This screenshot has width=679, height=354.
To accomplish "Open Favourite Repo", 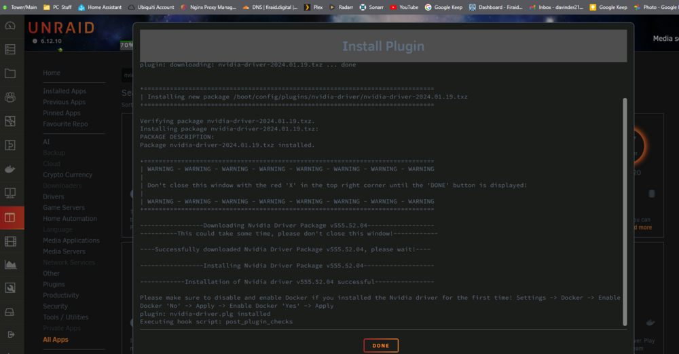I will point(65,124).
